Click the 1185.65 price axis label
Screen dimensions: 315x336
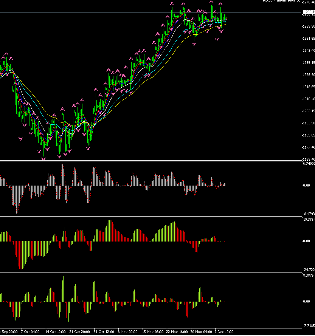(309, 135)
